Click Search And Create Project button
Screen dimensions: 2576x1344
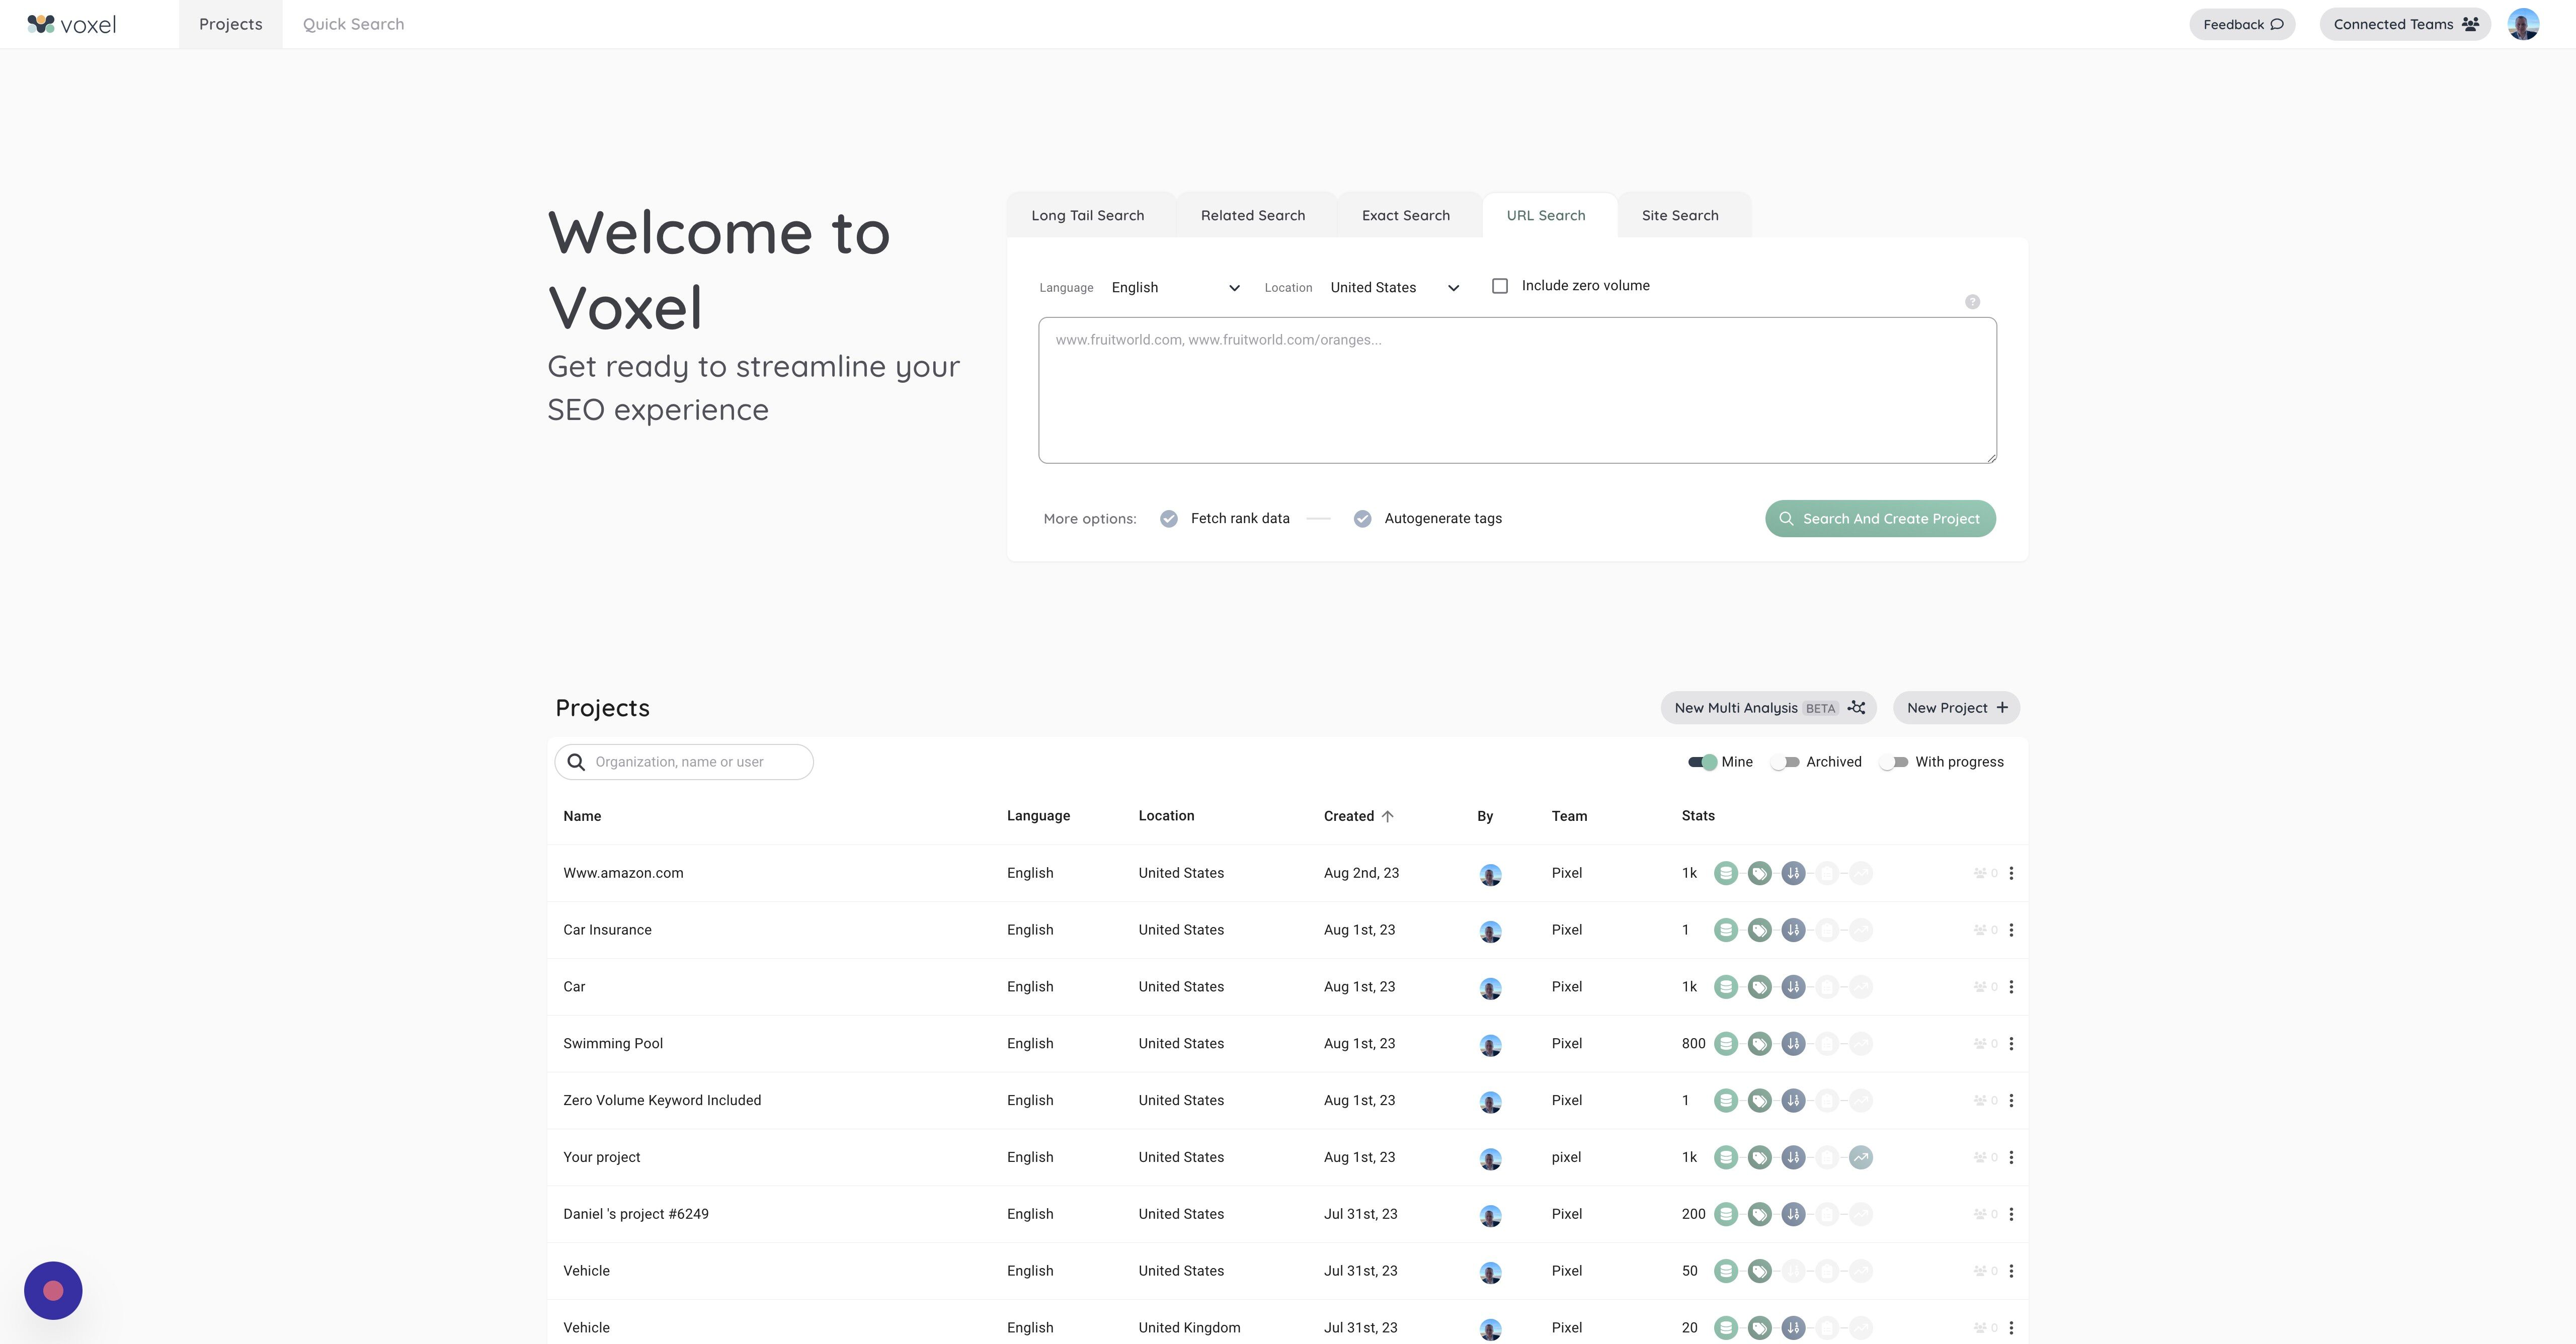tap(1880, 519)
